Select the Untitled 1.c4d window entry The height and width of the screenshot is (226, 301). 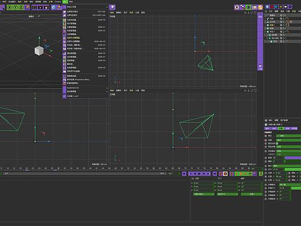(85, 96)
